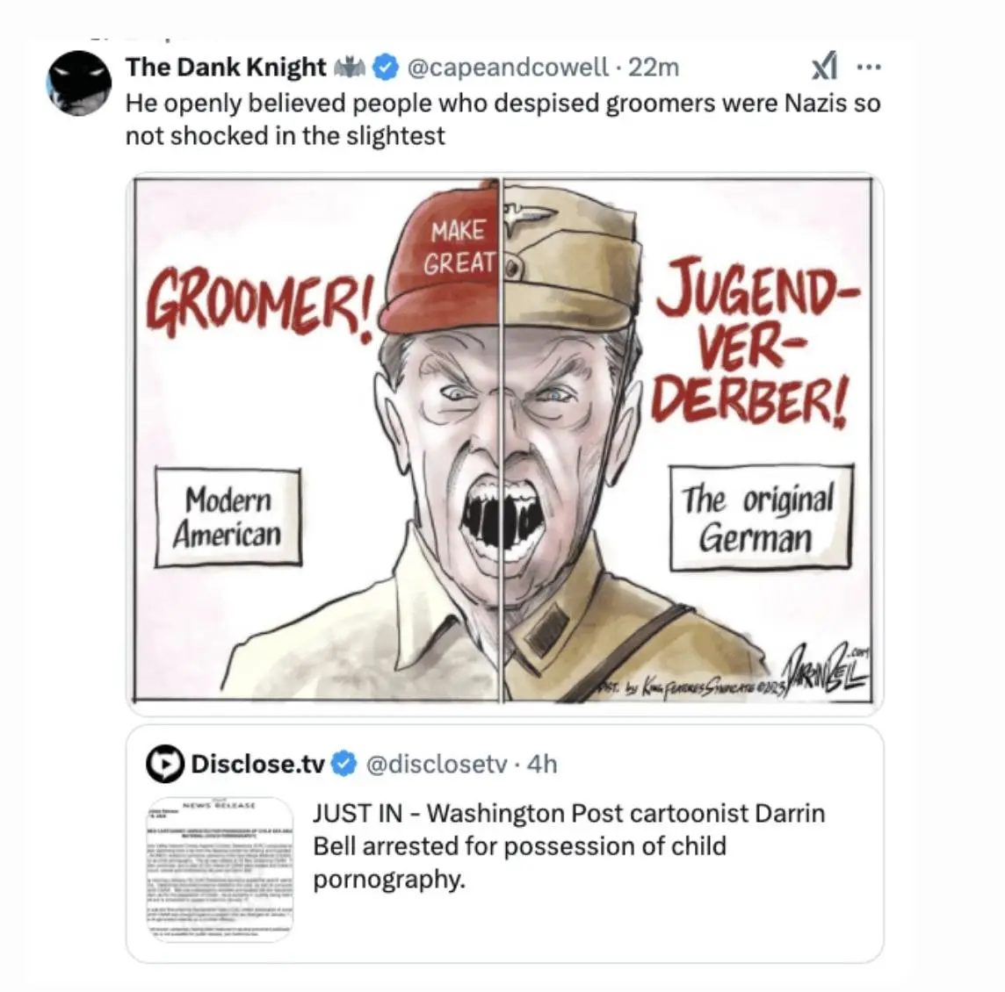
Task: Click Disclose.tv's blue verified checkmark
Action: (344, 764)
